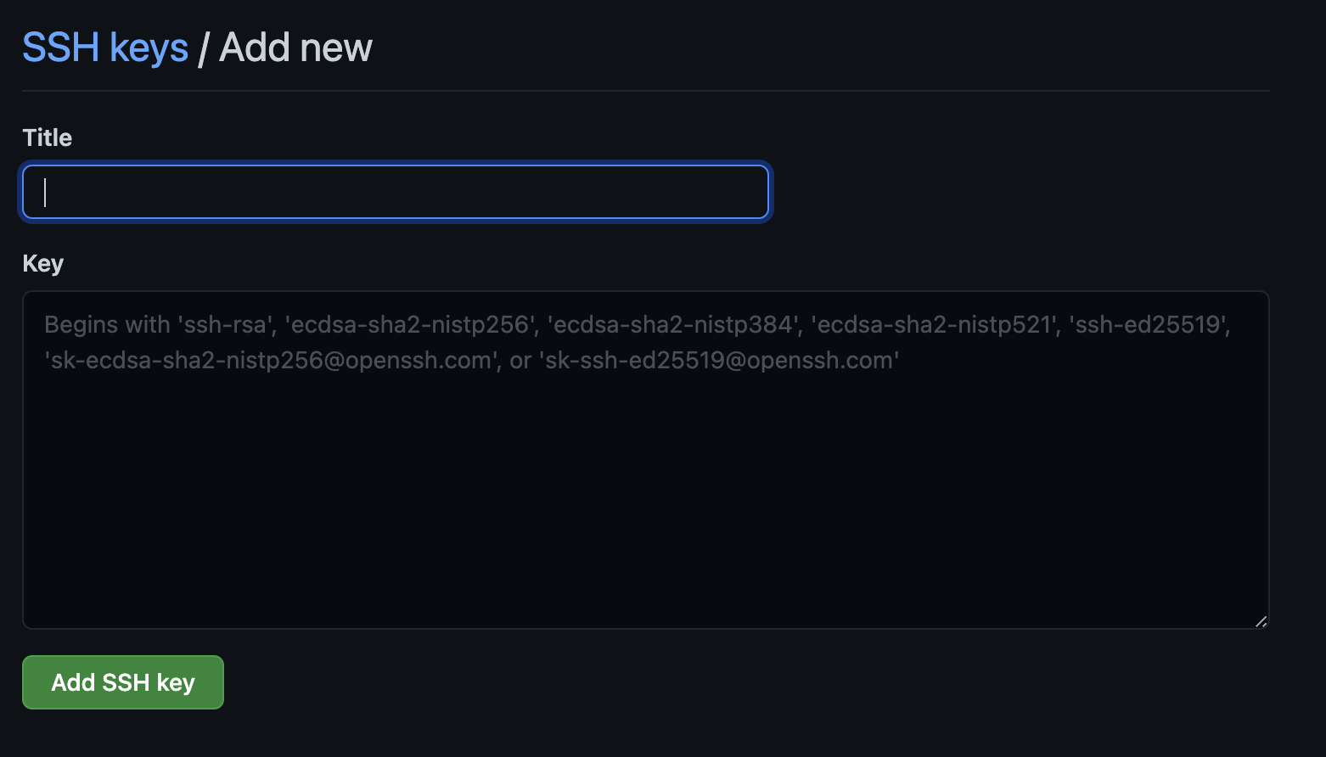Image resolution: width=1326 pixels, height=757 pixels.
Task: Focus the Title input field
Action: (396, 192)
